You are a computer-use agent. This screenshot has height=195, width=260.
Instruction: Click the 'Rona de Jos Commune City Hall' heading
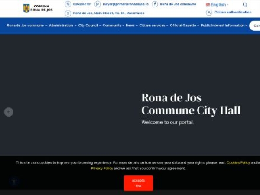(191, 104)
